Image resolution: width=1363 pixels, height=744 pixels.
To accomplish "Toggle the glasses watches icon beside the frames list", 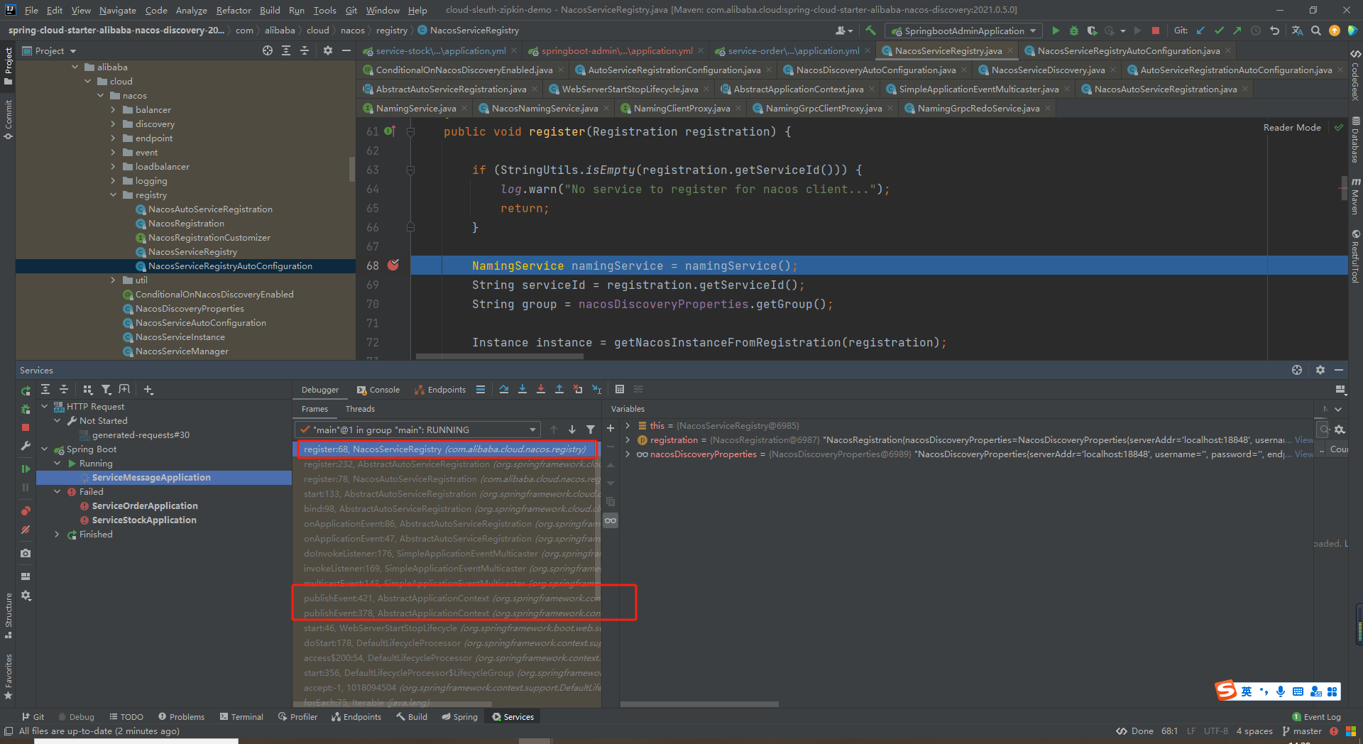I will (x=610, y=520).
